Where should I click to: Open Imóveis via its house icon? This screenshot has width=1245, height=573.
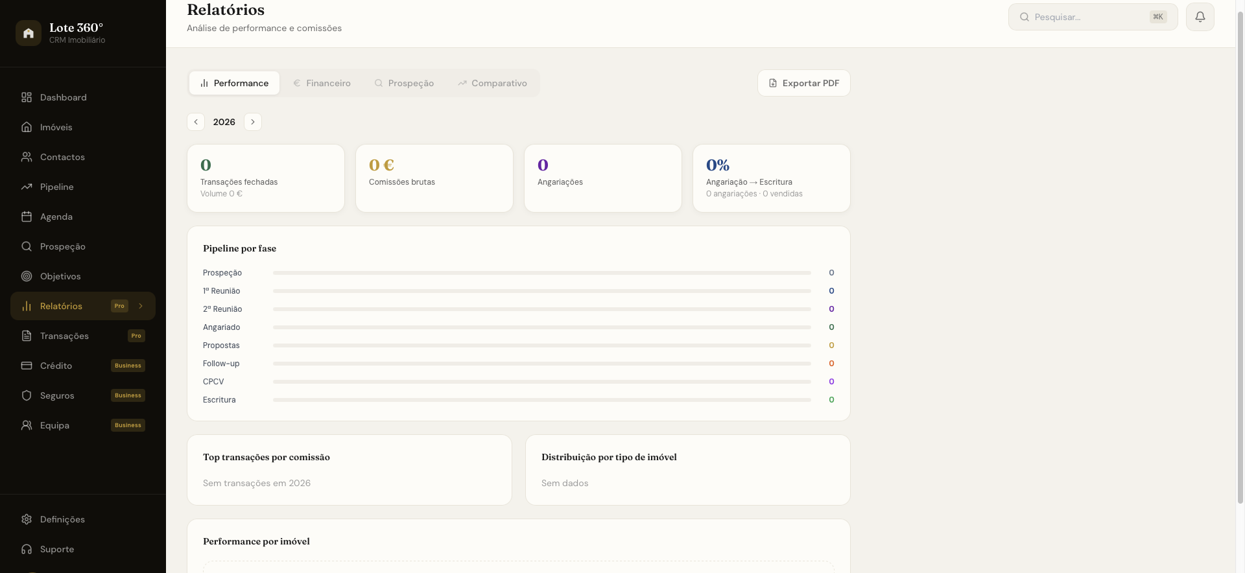tap(27, 127)
